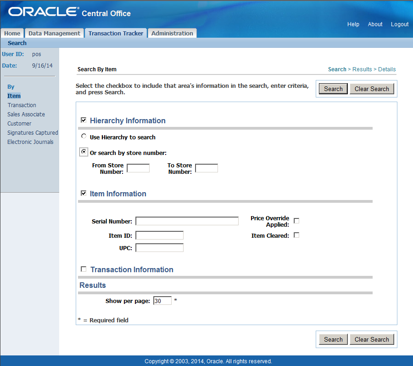Open the About link
The height and width of the screenshot is (366, 413).
[x=375, y=24]
